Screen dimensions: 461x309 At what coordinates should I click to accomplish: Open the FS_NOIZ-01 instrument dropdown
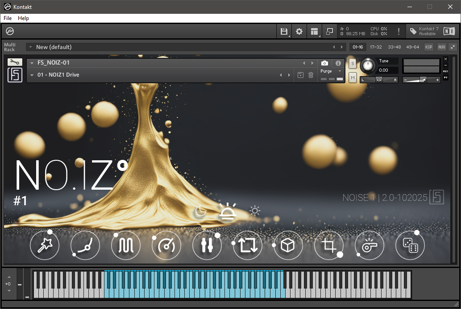click(x=32, y=63)
